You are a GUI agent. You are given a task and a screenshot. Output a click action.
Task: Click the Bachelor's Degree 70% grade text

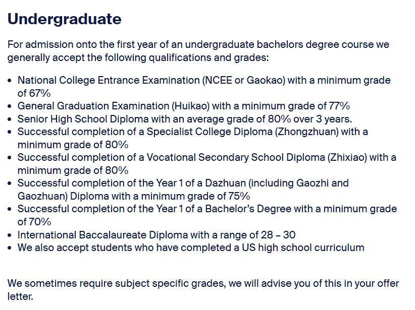pos(34,222)
